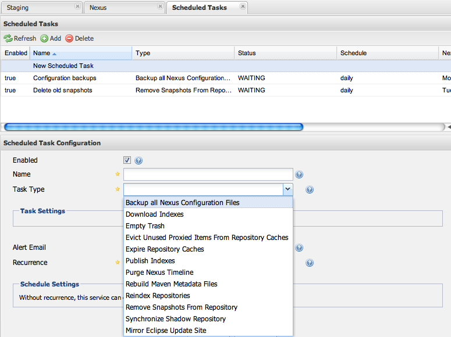Screen dimensions: 451x337
Task: Click the red Delete minus icon
Action: pyautogui.click(x=69, y=38)
